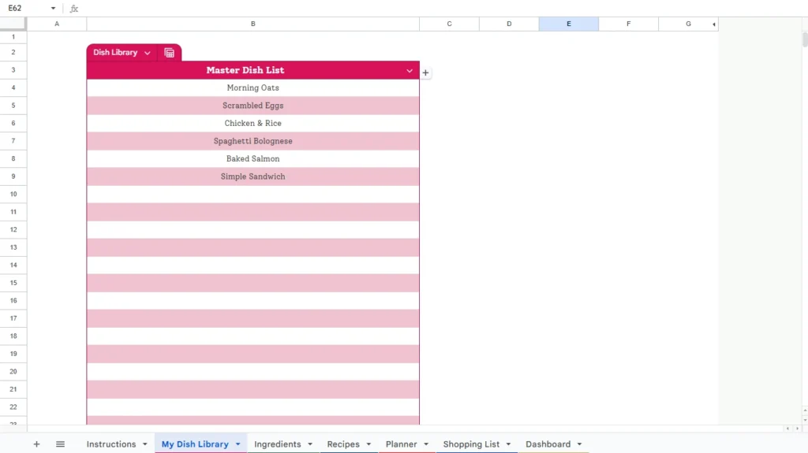Select column A header
Screen dimensions: 808x453
click(x=57, y=24)
